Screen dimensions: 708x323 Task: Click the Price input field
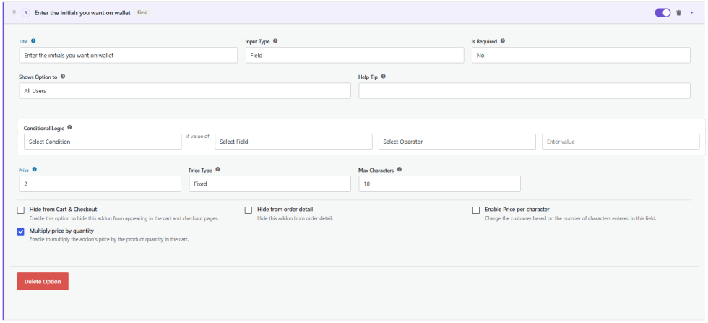pyautogui.click(x=100, y=184)
